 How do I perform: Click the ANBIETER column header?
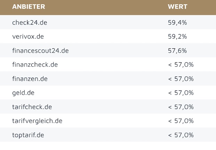pyautogui.click(x=29, y=7)
